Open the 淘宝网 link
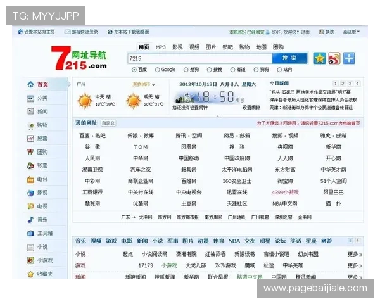Screen dimensions: 380x304 [285, 181]
